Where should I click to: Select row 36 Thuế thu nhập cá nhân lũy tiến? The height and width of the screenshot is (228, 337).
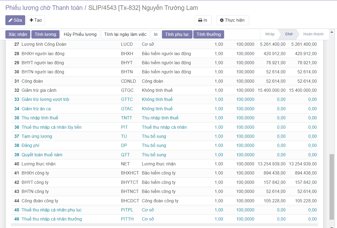click(x=51, y=127)
